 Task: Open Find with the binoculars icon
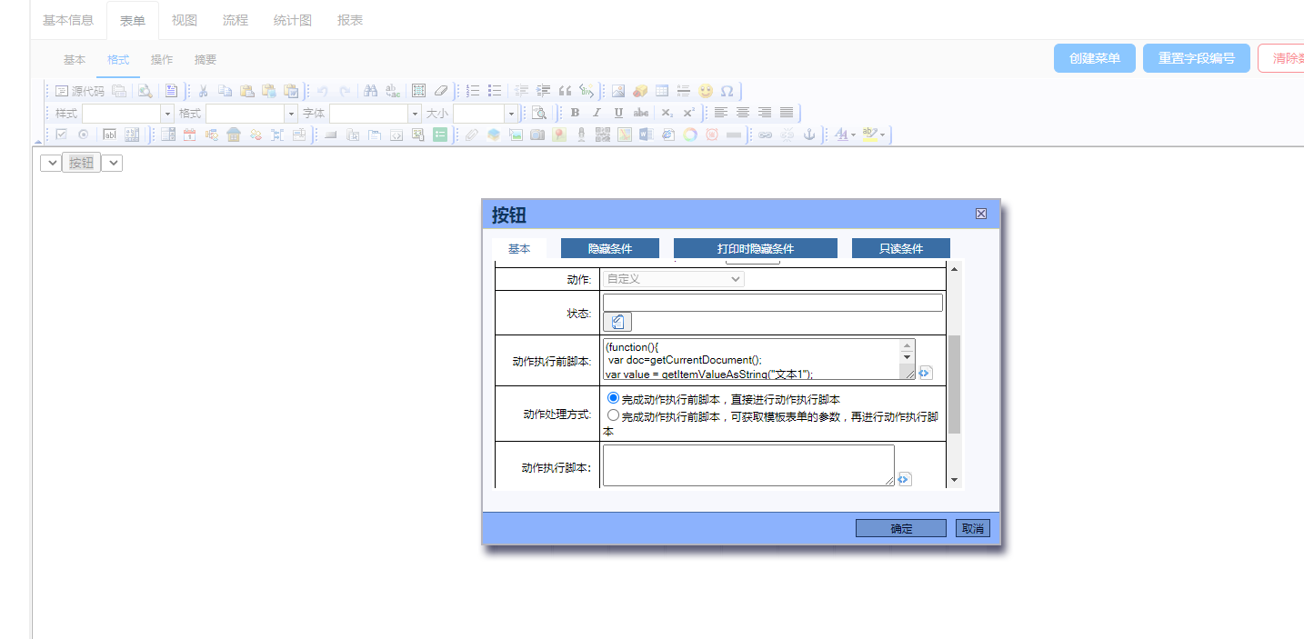point(370,91)
